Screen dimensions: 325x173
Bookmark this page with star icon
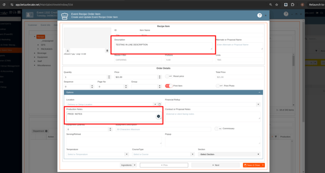(x=276, y=5)
